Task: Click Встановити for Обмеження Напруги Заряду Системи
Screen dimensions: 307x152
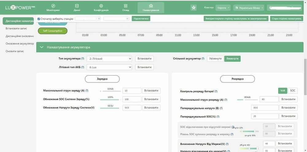Action: pos(151,108)
